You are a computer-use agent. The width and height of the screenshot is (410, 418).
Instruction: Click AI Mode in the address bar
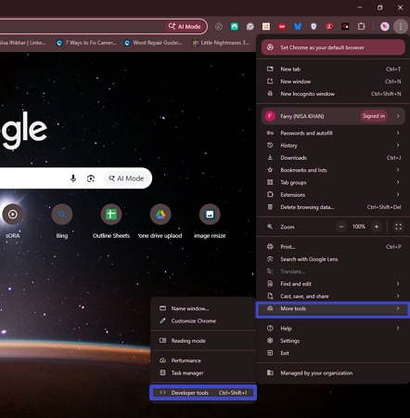pos(185,27)
